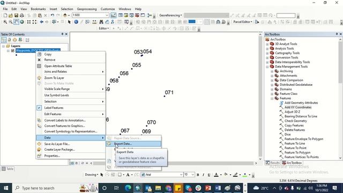This screenshot has height=193, width=343.
Task: Click List By Source icon
Action: click(x=9, y=40)
